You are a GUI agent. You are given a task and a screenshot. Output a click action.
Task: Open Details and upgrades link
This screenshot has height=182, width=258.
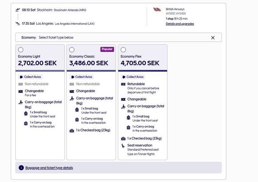pos(180,24)
